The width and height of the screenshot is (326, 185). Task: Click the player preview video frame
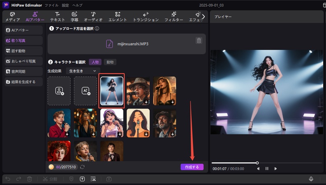click(x=267, y=92)
